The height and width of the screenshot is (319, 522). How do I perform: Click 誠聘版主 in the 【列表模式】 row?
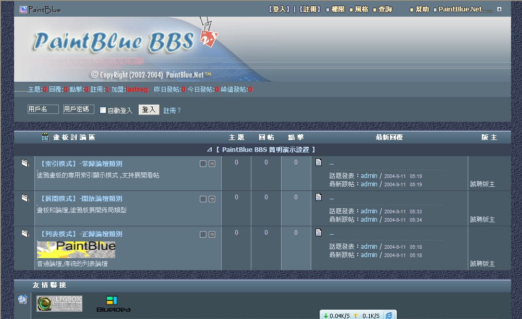(482, 263)
